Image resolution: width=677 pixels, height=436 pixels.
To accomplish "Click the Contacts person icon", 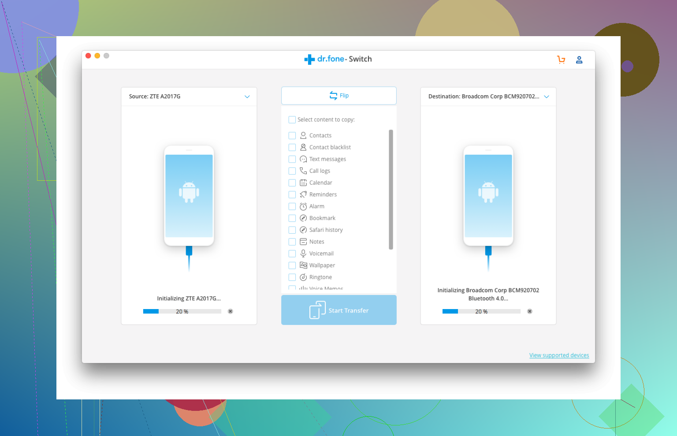I will click(303, 135).
